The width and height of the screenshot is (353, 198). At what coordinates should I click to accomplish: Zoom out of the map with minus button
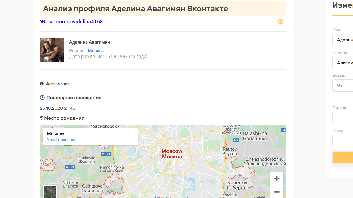277,192
